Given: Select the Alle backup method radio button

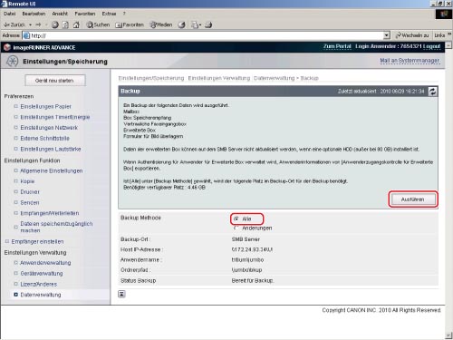Looking at the screenshot, I should pyautogui.click(x=236, y=219).
